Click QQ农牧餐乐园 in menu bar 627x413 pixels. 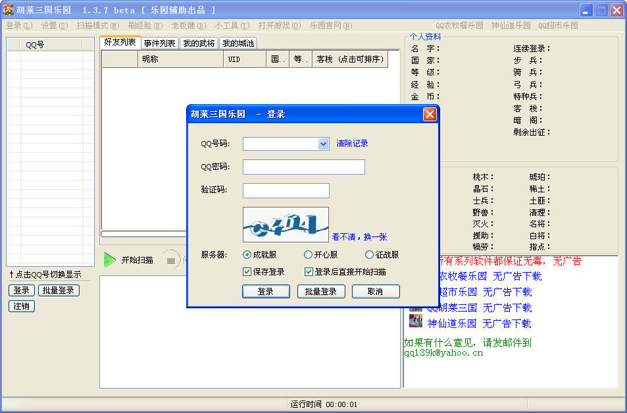click(x=459, y=26)
